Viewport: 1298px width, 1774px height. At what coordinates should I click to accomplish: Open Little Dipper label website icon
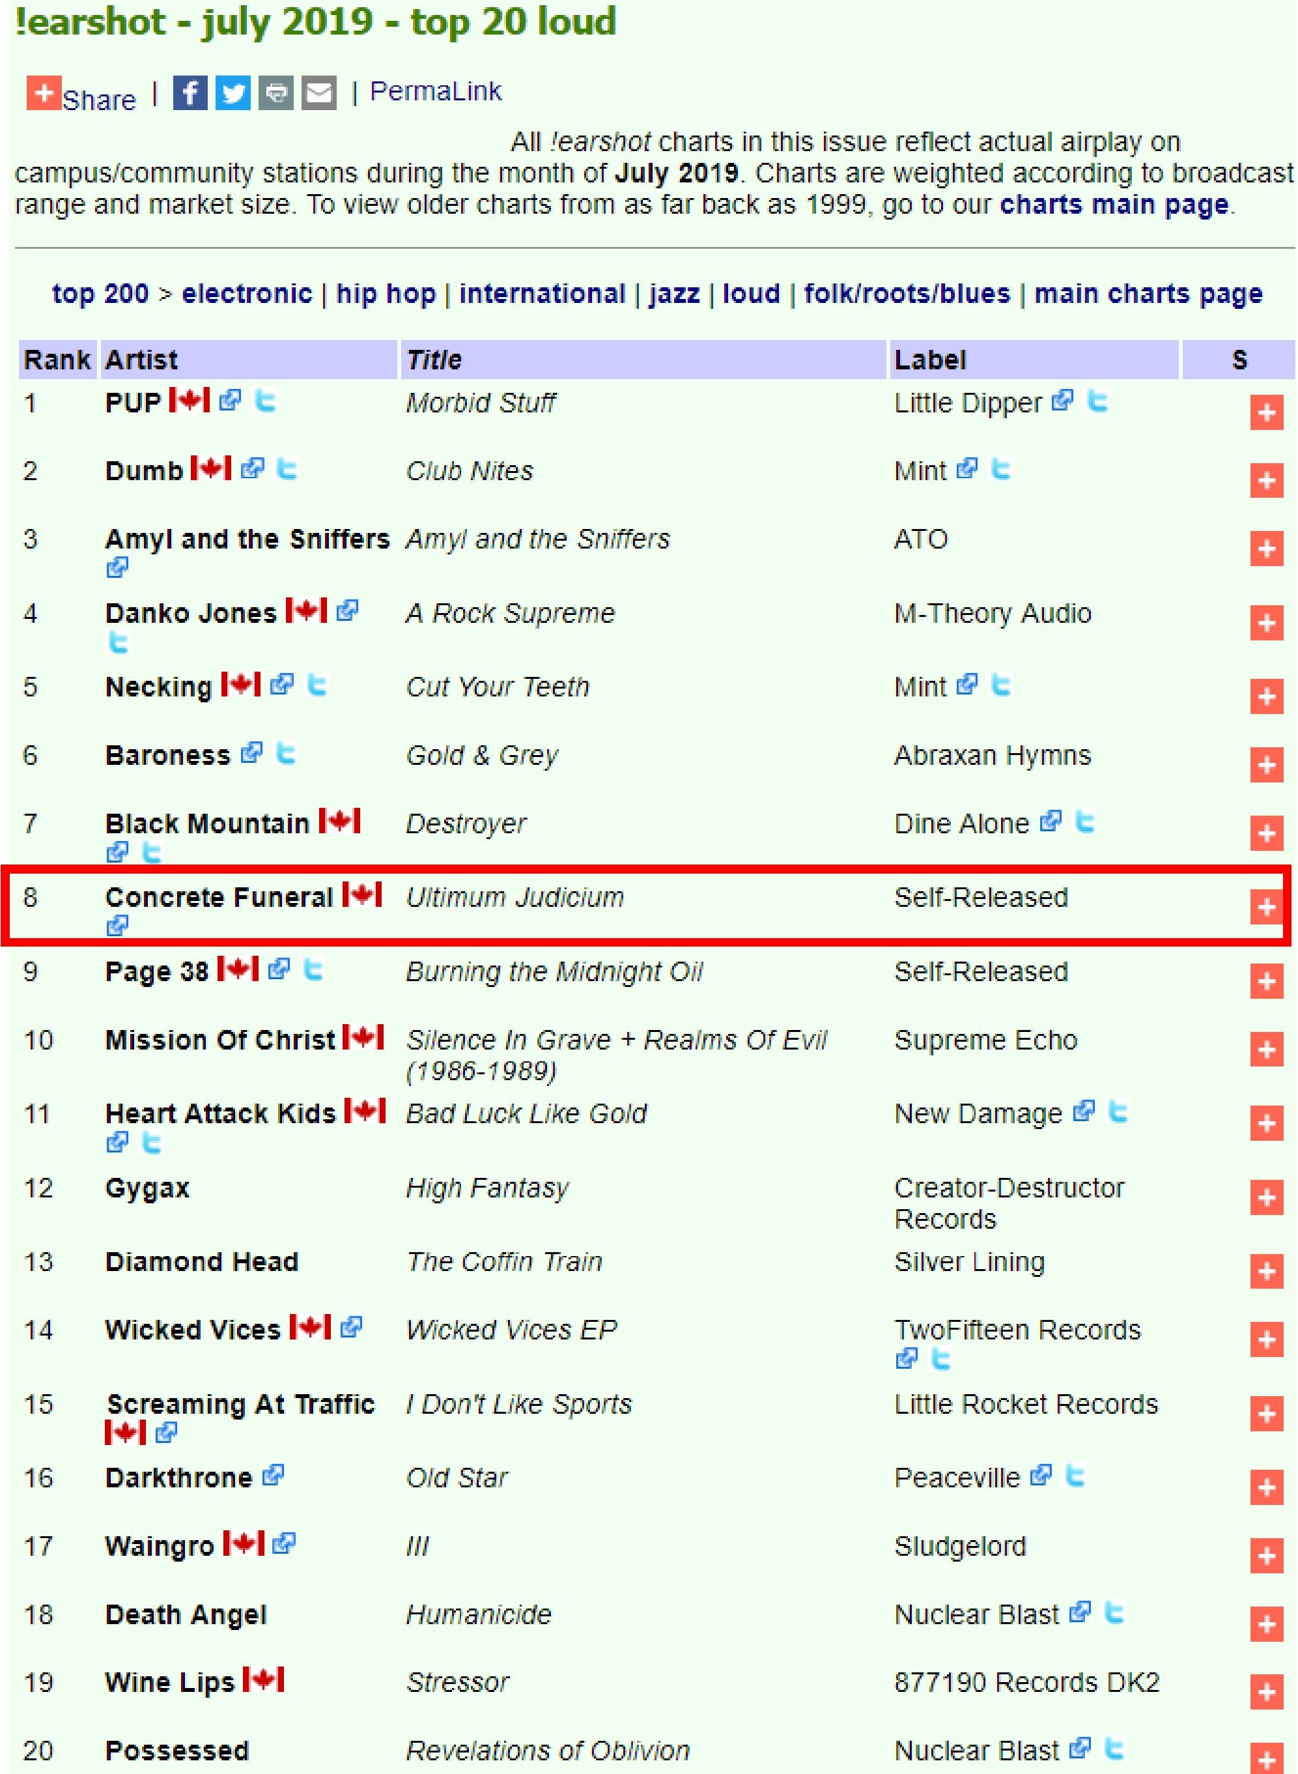tap(1062, 401)
